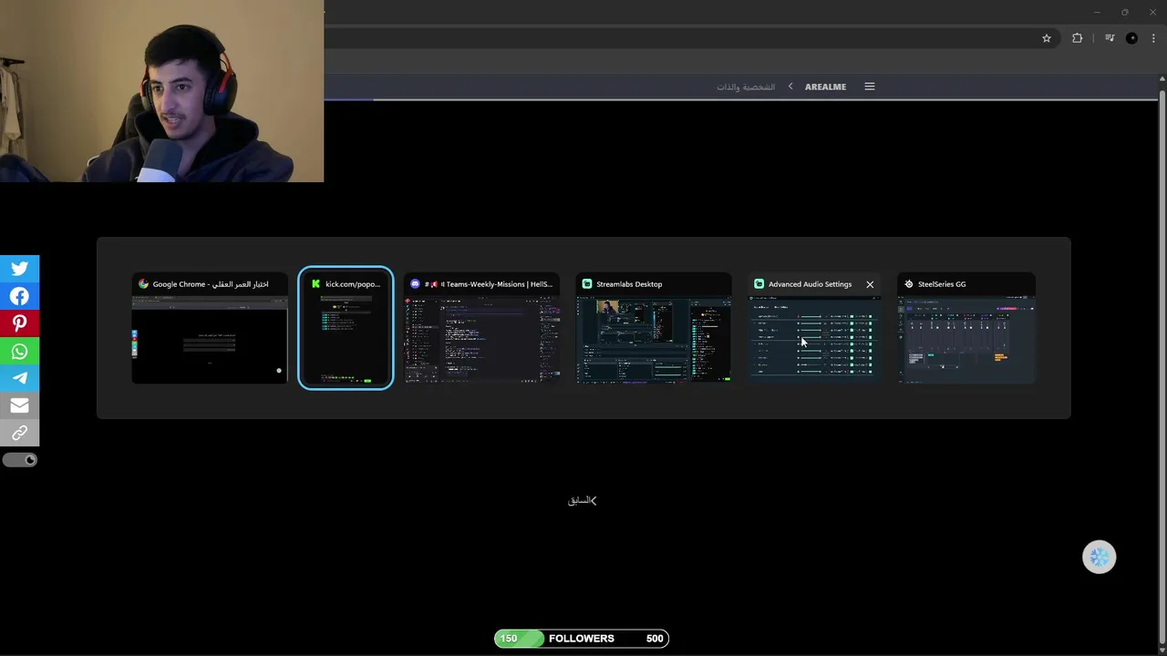
Task: Close Advanced Audio Settings from switcher
Action: 870,284
